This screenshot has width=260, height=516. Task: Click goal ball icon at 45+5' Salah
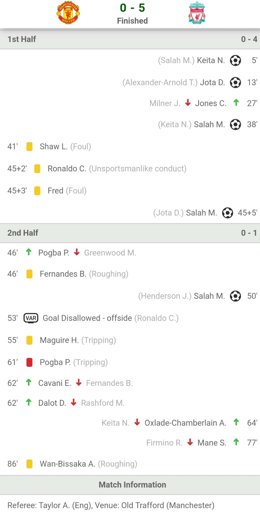pyautogui.click(x=228, y=213)
